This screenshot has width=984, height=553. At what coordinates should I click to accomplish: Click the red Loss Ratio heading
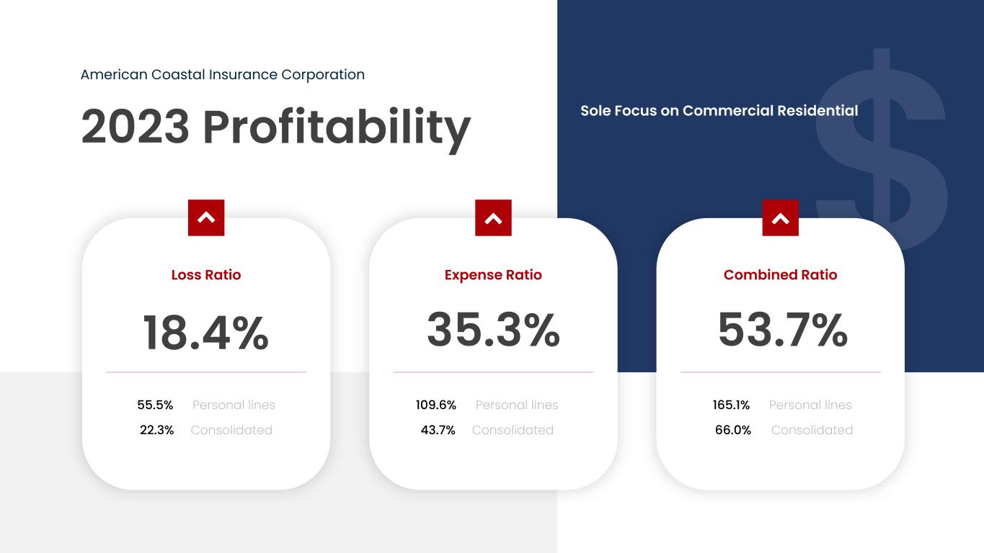(x=206, y=275)
